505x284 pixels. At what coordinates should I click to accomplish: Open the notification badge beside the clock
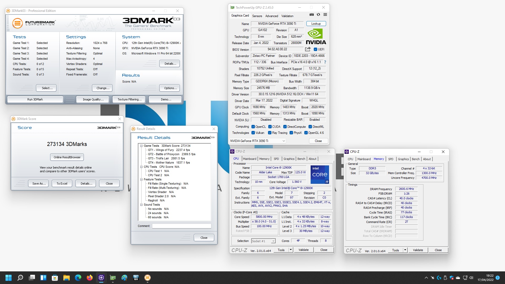[498, 278]
